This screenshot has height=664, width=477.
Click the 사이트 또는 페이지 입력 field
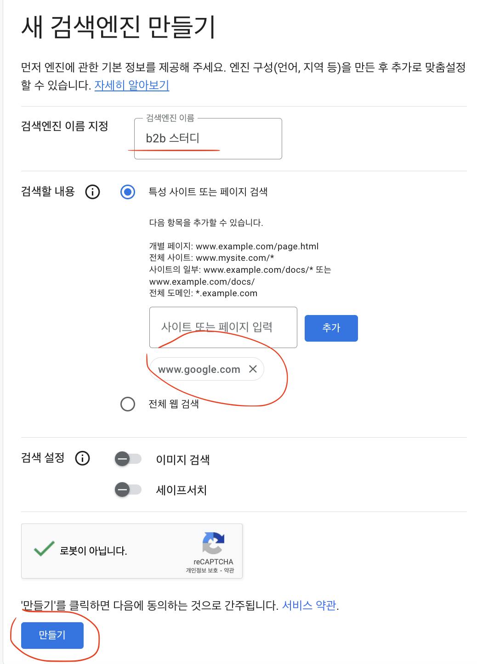point(223,327)
